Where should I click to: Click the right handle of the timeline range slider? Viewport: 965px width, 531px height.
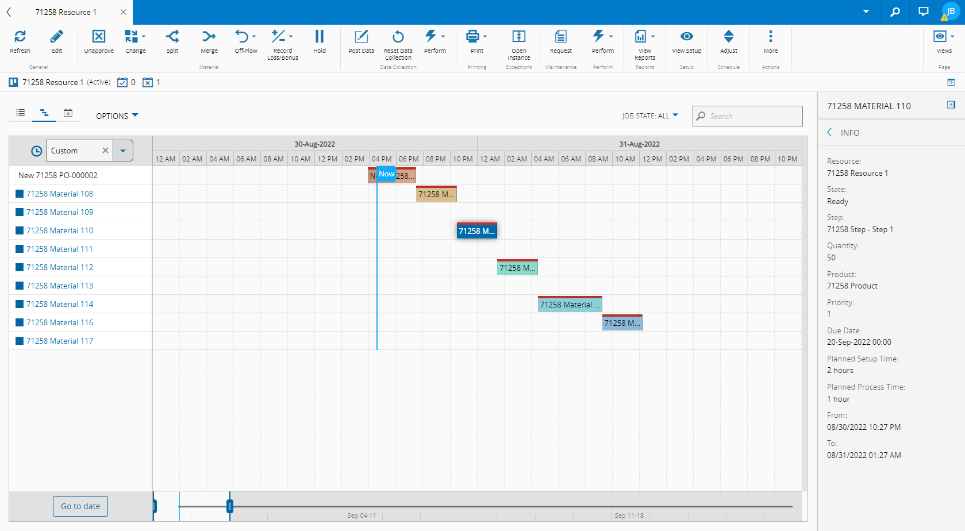(230, 506)
